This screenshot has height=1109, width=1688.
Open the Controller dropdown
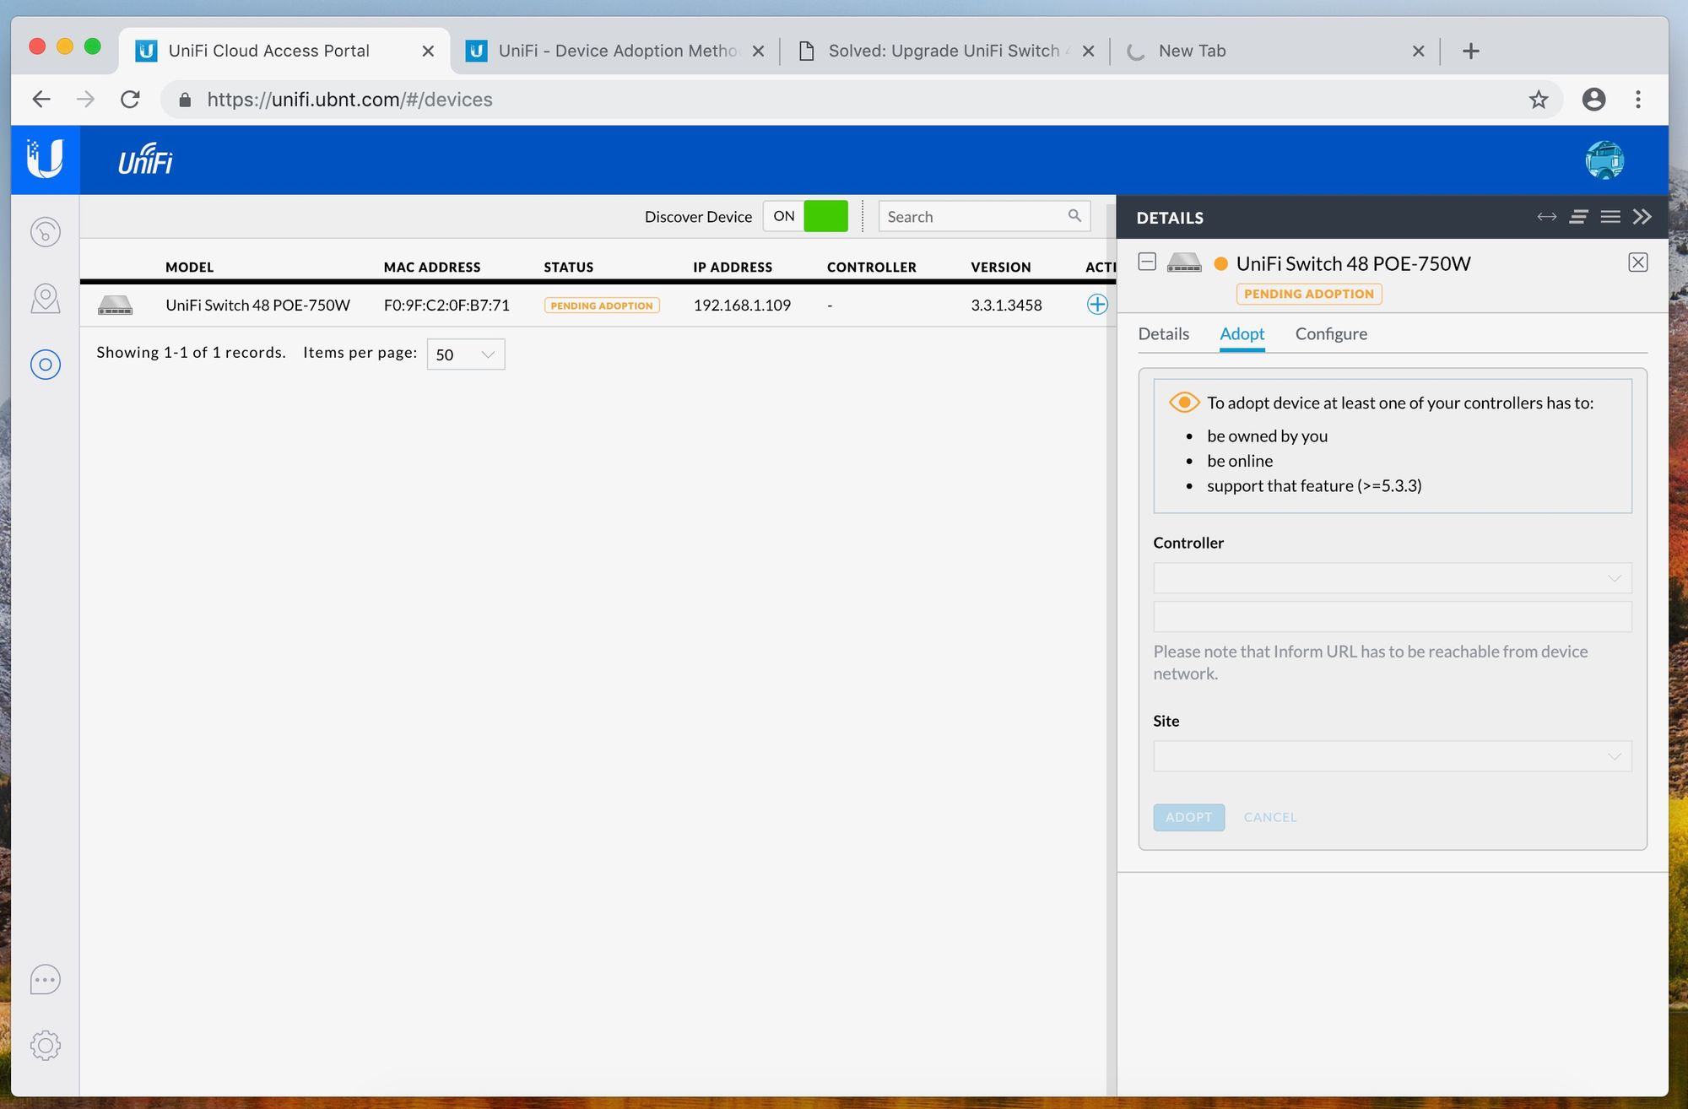click(1392, 578)
